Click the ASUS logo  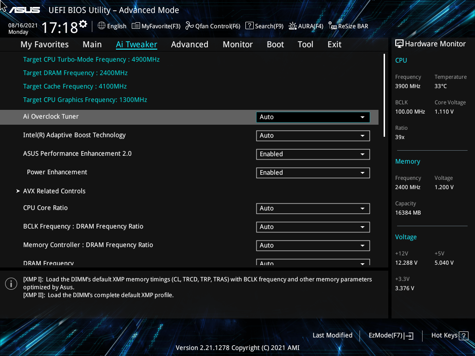[x=24, y=10]
